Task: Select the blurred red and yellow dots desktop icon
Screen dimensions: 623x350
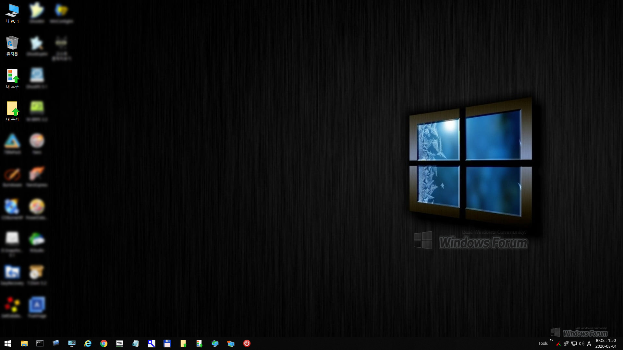Action: pyautogui.click(x=12, y=307)
